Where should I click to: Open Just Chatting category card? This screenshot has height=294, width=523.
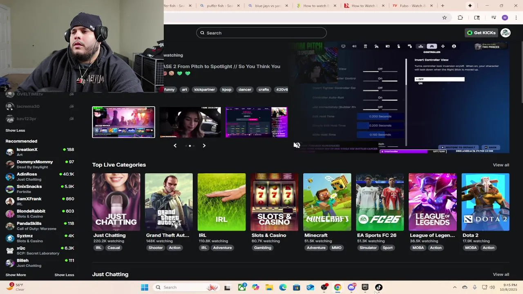pos(116,202)
